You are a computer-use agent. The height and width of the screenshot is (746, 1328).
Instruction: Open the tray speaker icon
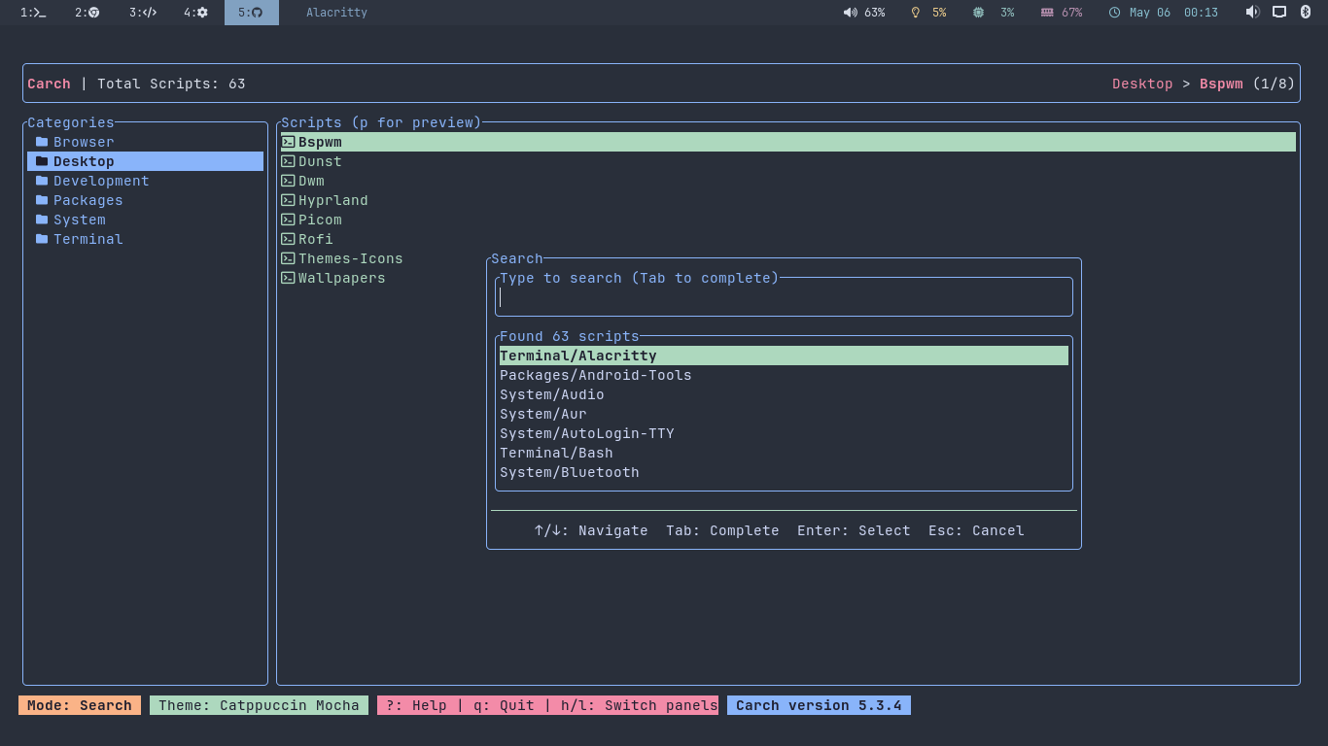point(1252,12)
